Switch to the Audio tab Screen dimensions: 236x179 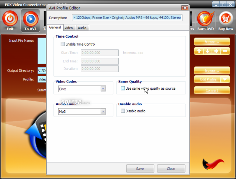pyautogui.click(x=82, y=28)
